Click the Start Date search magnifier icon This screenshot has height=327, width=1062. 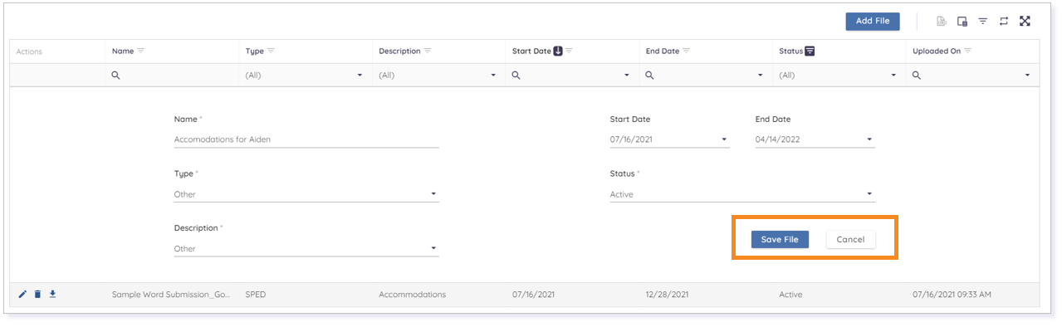pyautogui.click(x=516, y=75)
